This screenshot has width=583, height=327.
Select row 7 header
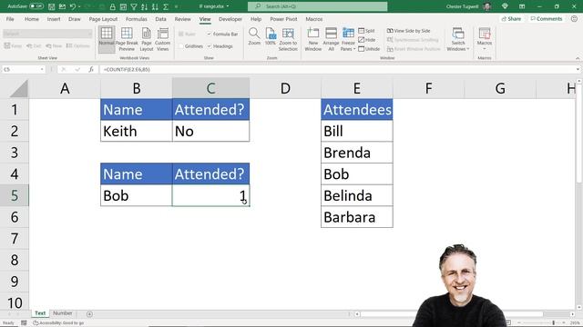[x=15, y=238]
